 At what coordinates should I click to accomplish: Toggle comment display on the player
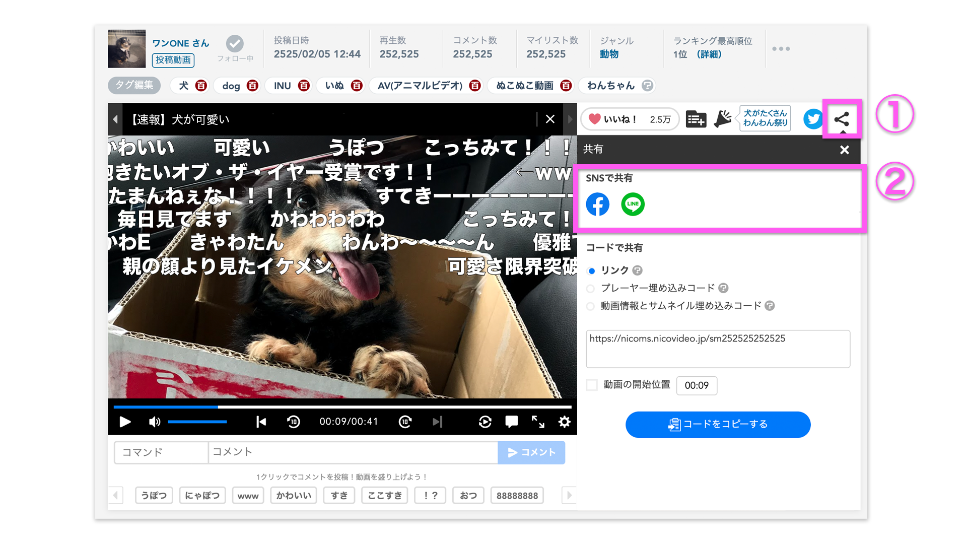coord(512,422)
